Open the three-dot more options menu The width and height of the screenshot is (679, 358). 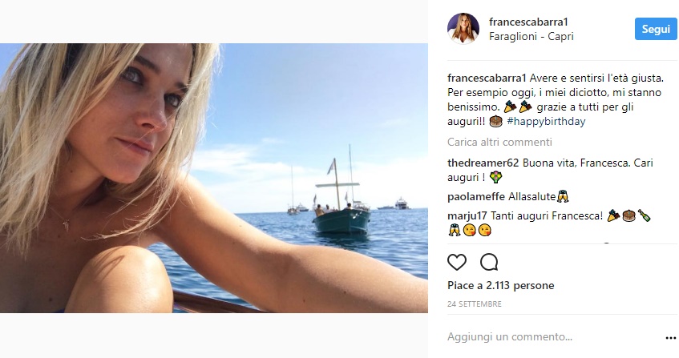pyautogui.click(x=670, y=338)
